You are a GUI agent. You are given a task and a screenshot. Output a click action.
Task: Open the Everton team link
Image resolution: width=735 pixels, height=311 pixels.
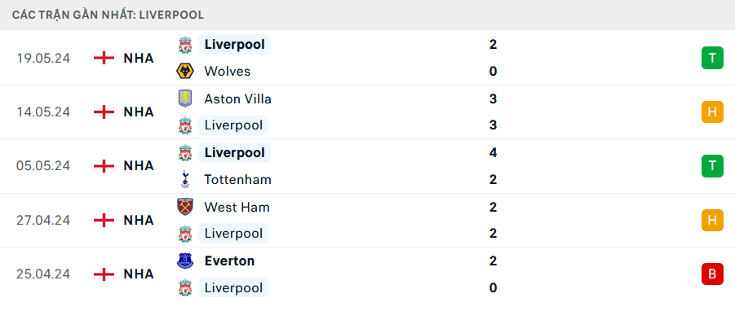[229, 261]
